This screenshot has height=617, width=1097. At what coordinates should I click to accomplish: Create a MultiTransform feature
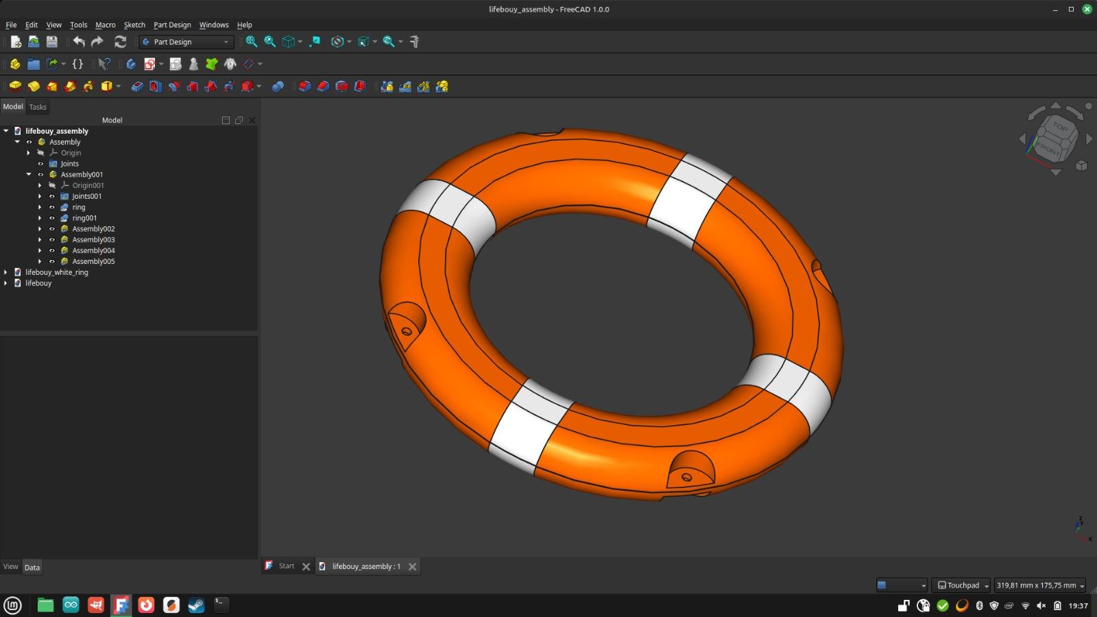(x=442, y=86)
